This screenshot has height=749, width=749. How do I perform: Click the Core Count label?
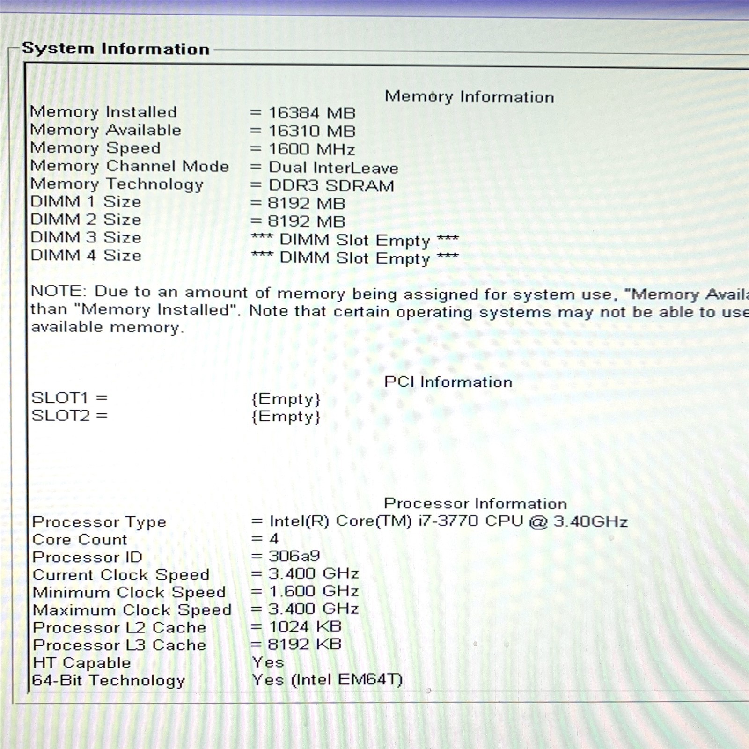80,539
